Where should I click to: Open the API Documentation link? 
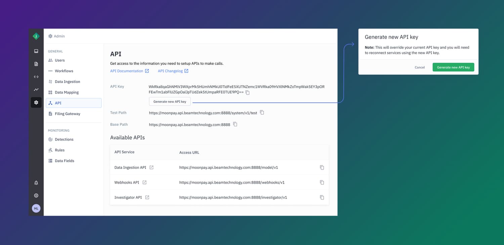point(130,71)
